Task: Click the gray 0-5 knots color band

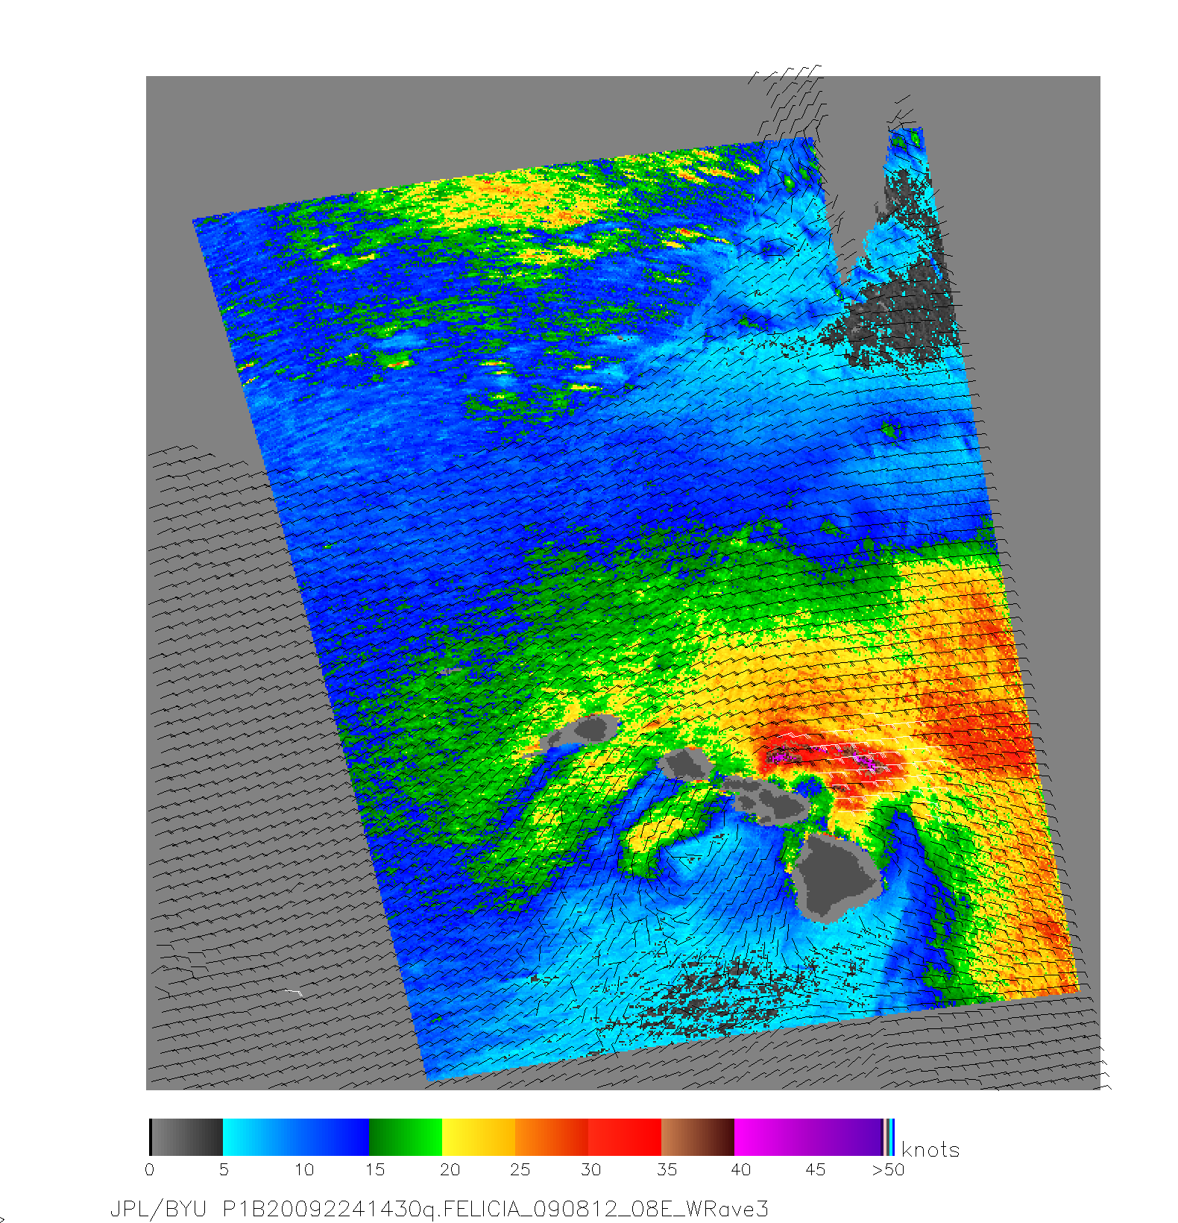Action: click(186, 1137)
